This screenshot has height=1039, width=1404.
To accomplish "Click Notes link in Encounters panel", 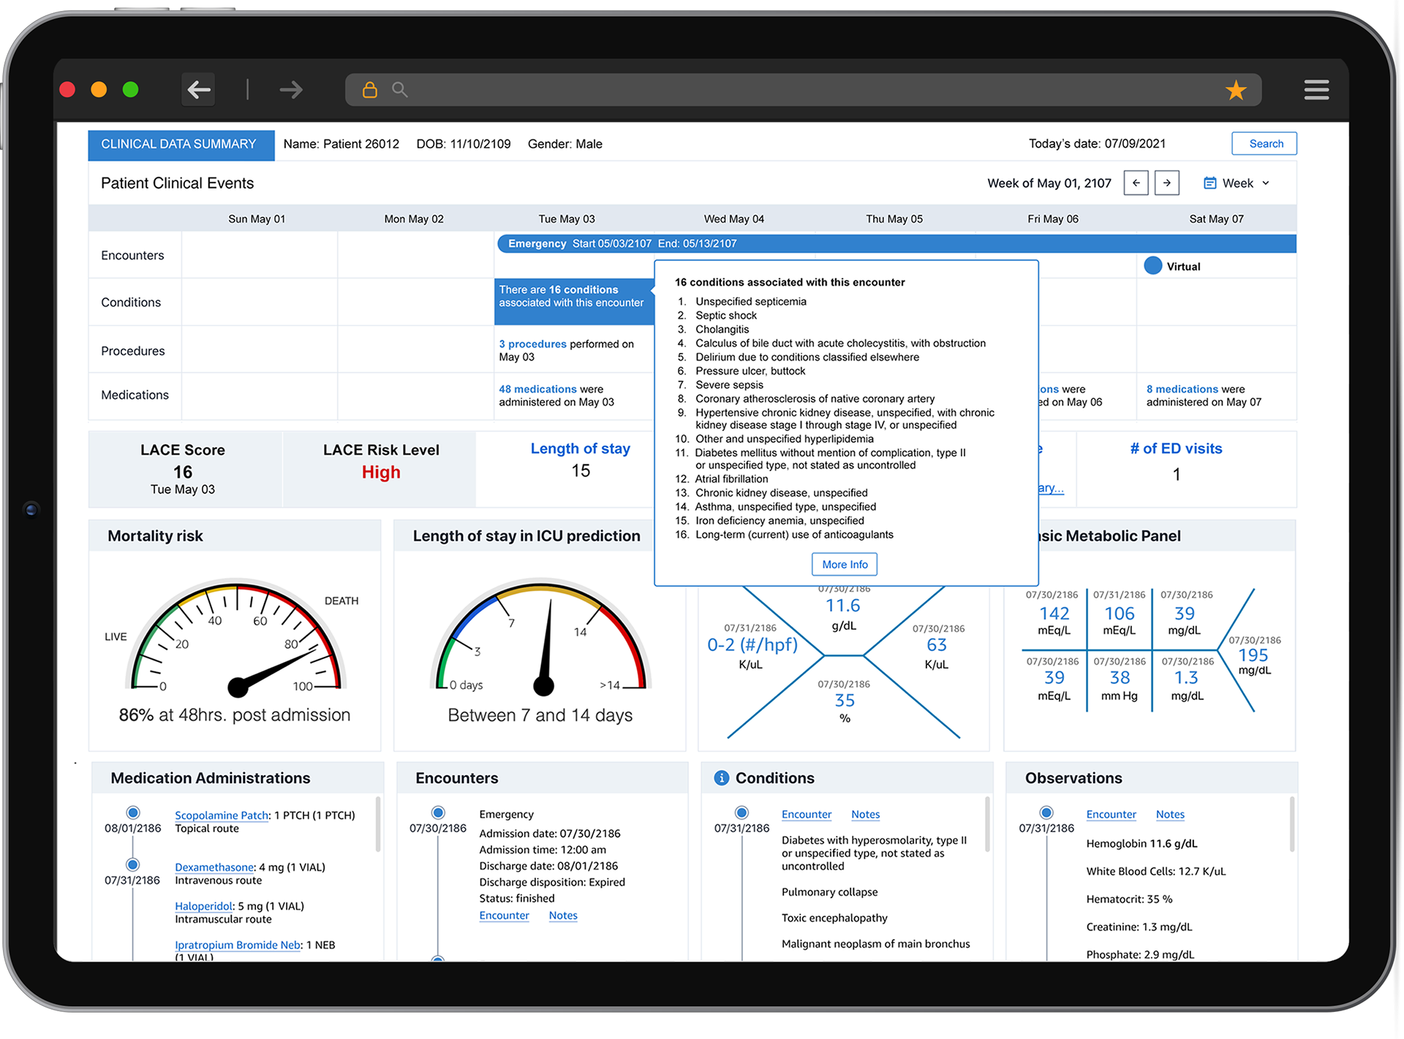I will (x=563, y=916).
